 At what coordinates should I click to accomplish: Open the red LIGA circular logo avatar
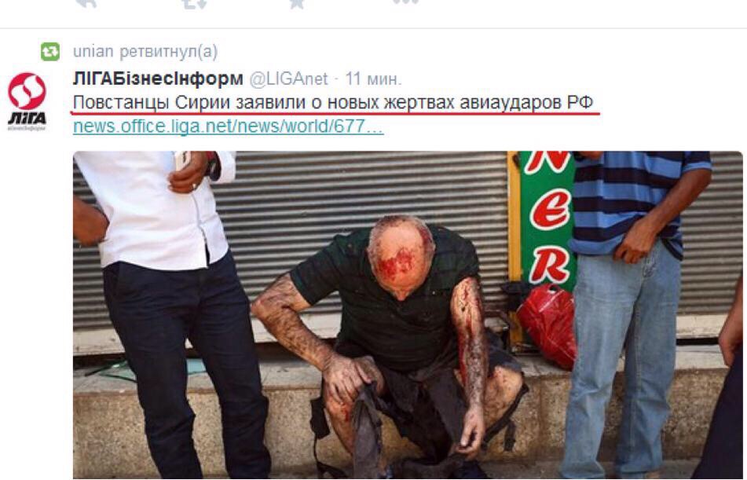27,91
